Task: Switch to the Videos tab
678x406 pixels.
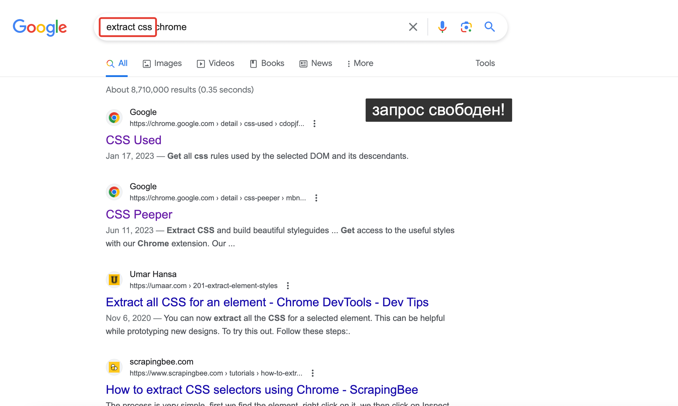Action: pyautogui.click(x=216, y=63)
